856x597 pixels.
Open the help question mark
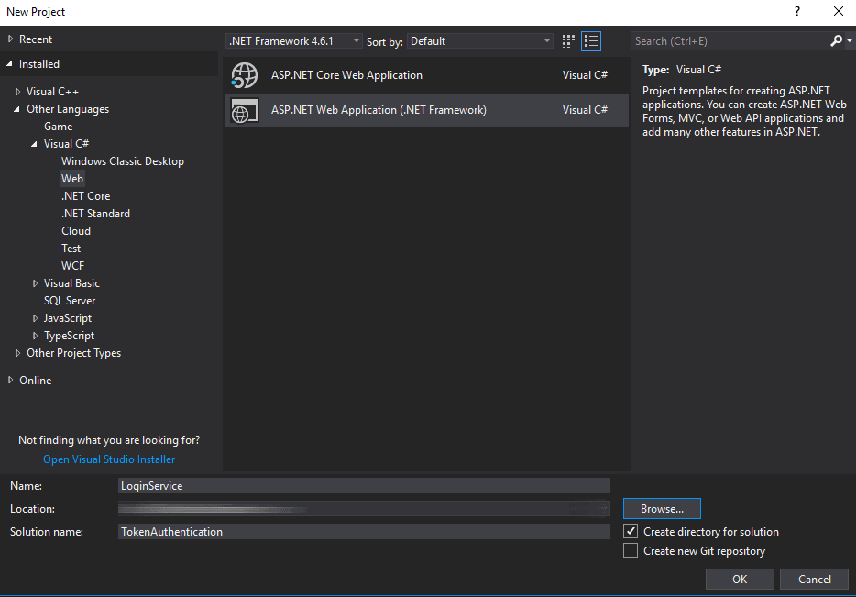797,12
